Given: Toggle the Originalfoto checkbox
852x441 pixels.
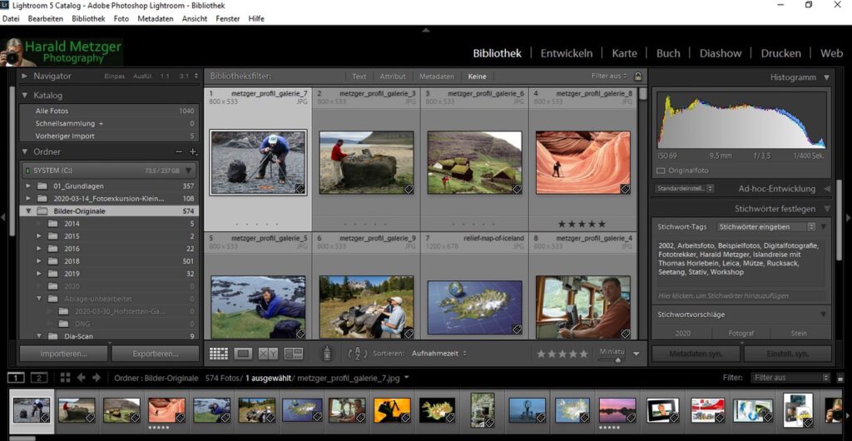Looking at the screenshot, I should click(661, 171).
